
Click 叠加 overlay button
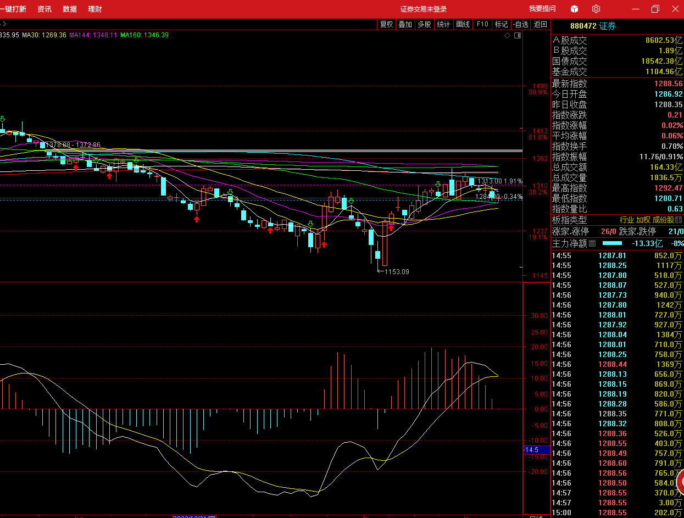pyautogui.click(x=405, y=24)
